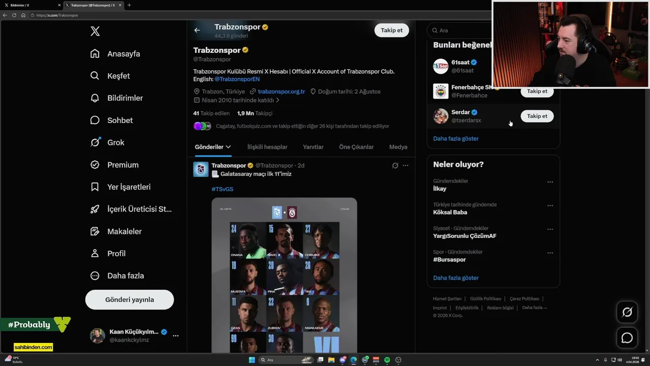
Task: Open Daha fazla sidebar menu
Action: point(117,276)
